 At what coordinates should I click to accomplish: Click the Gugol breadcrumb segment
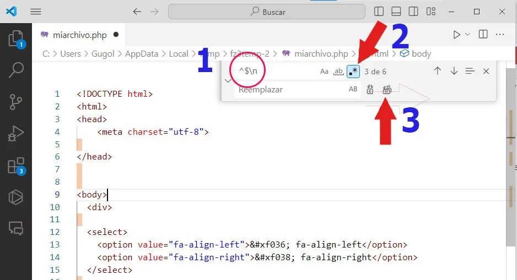[103, 53]
